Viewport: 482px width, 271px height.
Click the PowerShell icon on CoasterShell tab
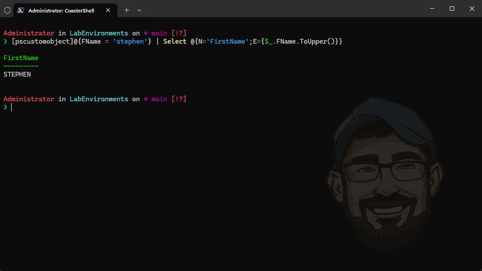click(21, 11)
